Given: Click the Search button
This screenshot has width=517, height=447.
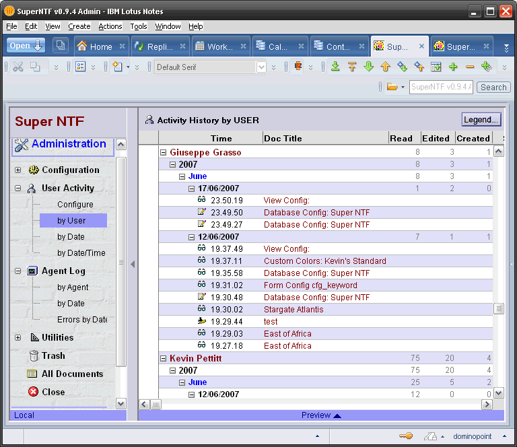Looking at the screenshot, I should pos(493,87).
